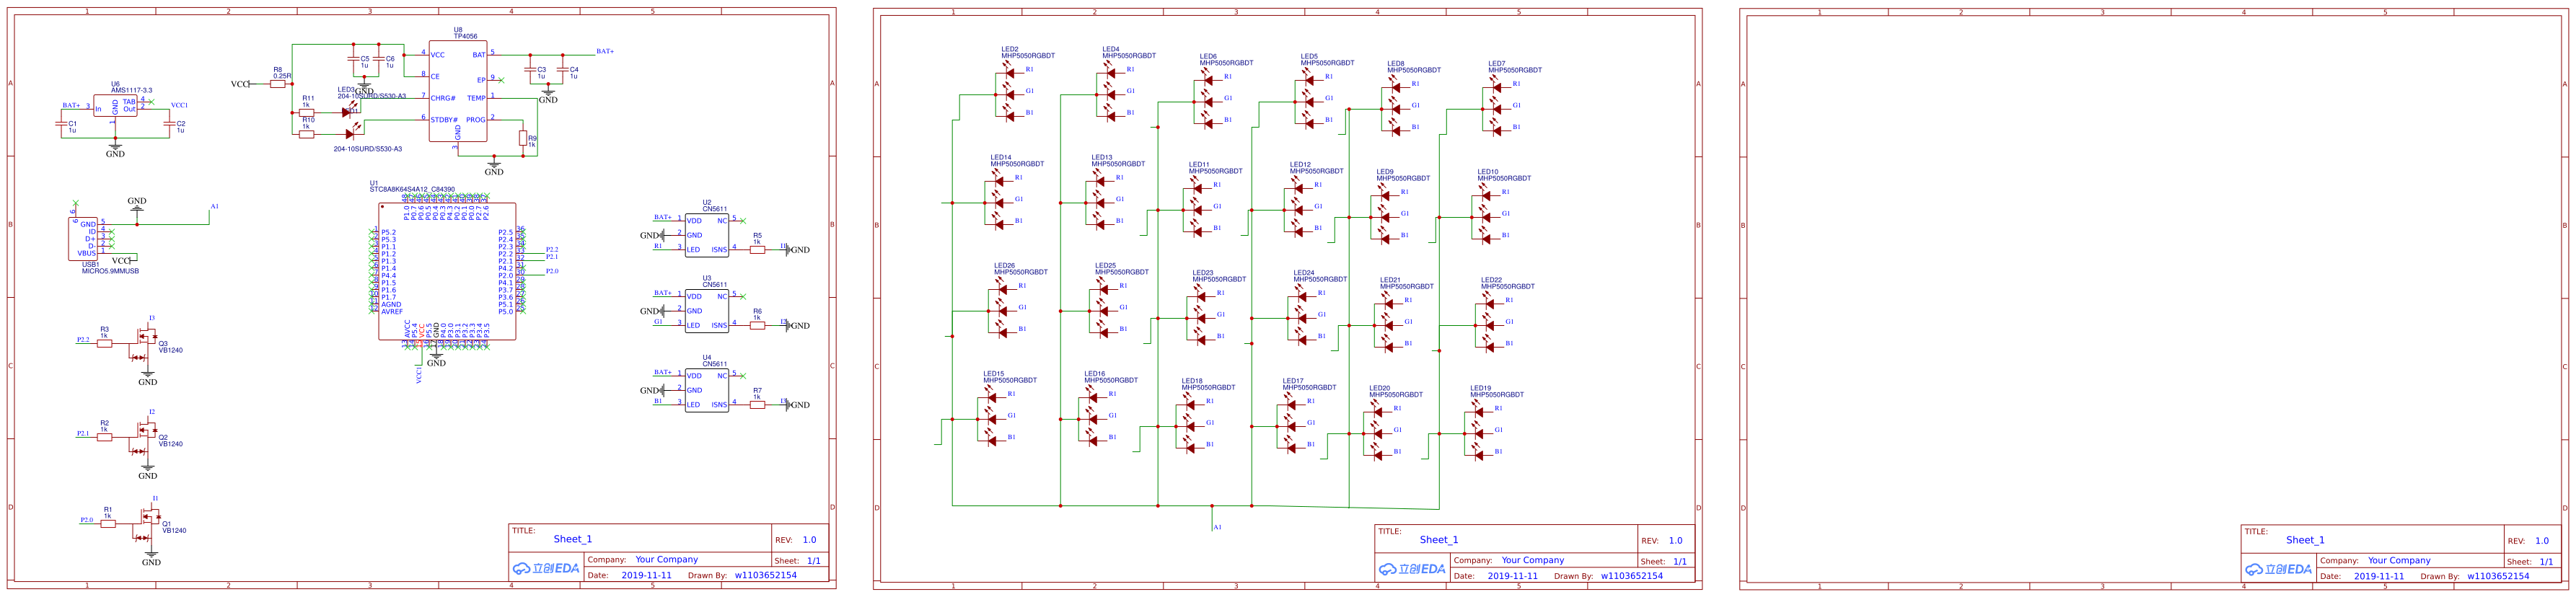Screen dimensions: 2576x597
Task: Click the VCC1 net label beside AMS1117 Out
Action: coord(179,105)
